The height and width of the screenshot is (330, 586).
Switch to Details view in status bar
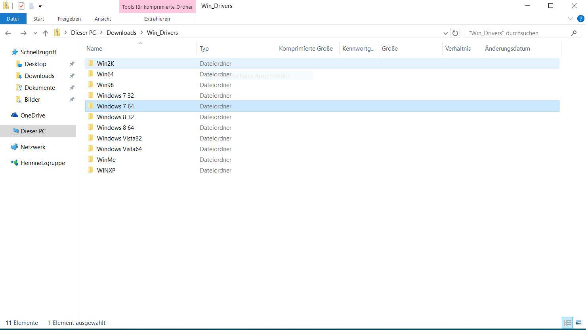coord(567,323)
